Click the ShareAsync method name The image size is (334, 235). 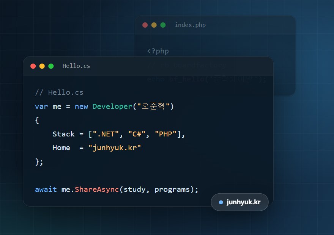[97, 190]
